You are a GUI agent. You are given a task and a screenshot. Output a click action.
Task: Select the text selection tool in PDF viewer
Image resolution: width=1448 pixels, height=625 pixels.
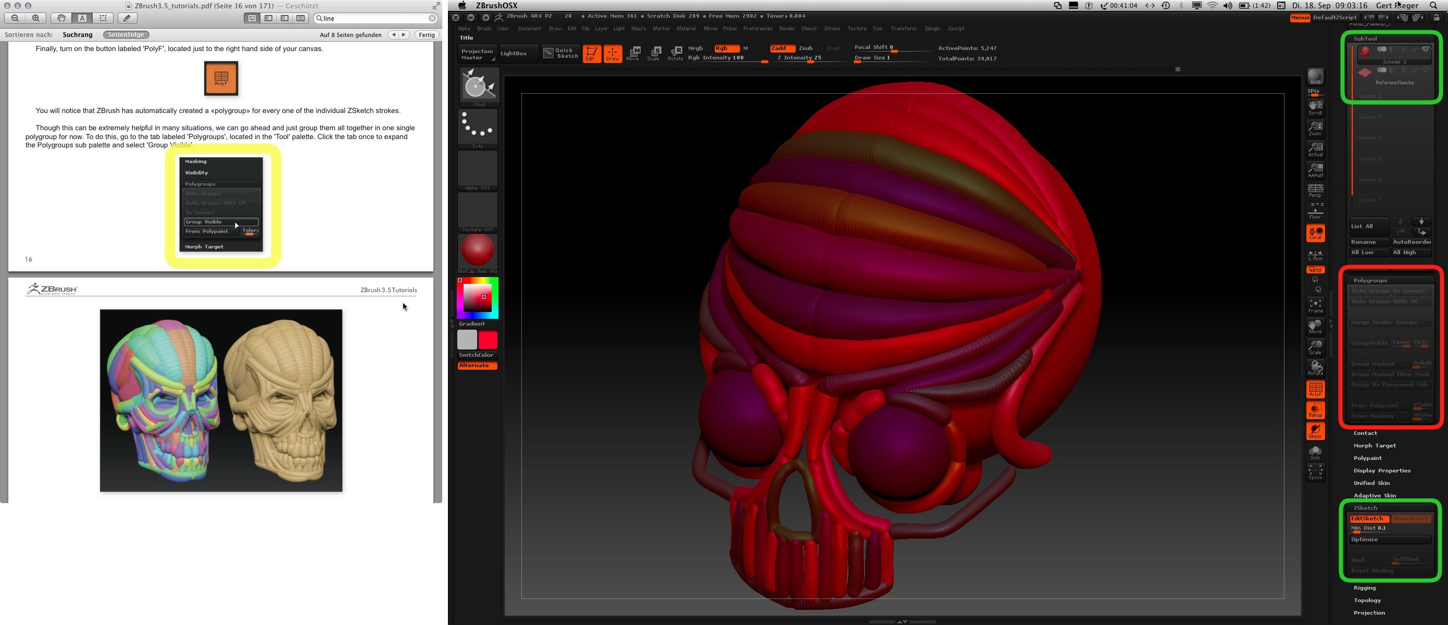pos(82,18)
